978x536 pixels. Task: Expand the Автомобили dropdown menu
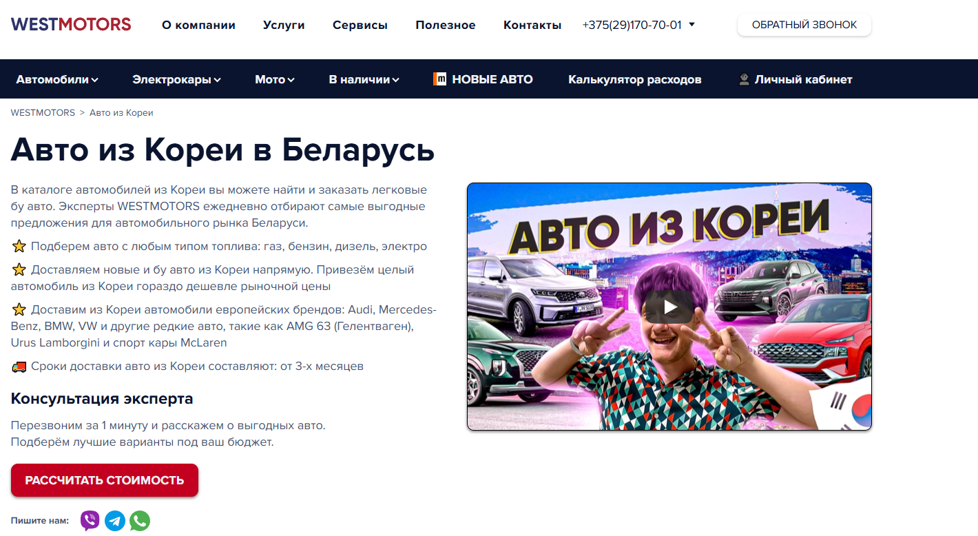tap(57, 79)
